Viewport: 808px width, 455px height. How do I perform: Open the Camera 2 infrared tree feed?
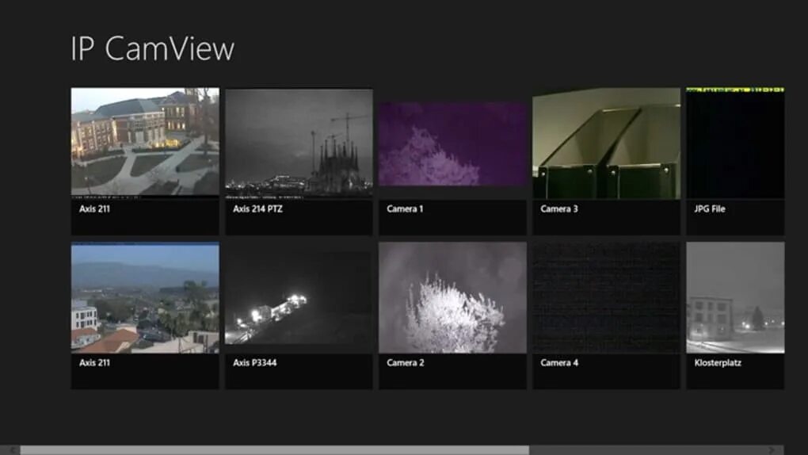[452, 298]
